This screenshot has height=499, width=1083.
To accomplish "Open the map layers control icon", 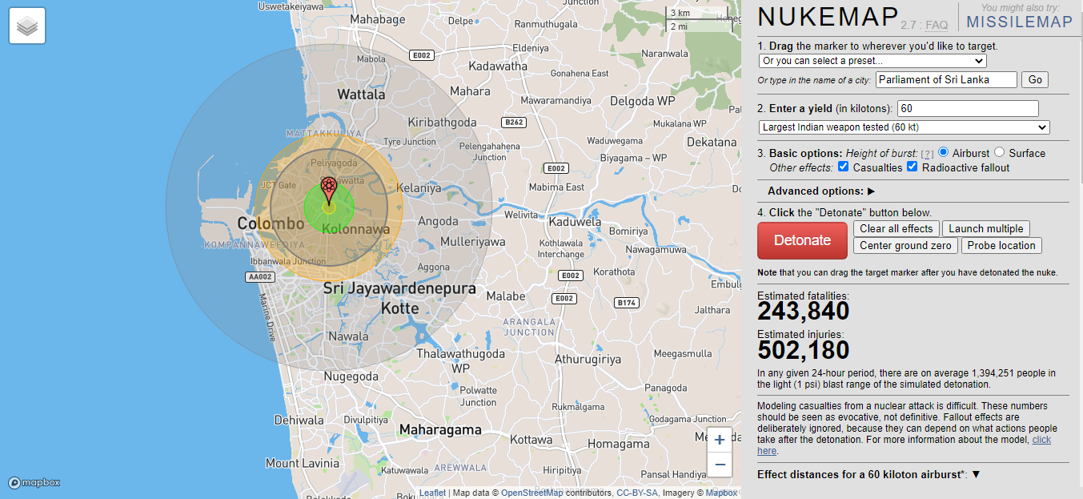I will (27, 26).
